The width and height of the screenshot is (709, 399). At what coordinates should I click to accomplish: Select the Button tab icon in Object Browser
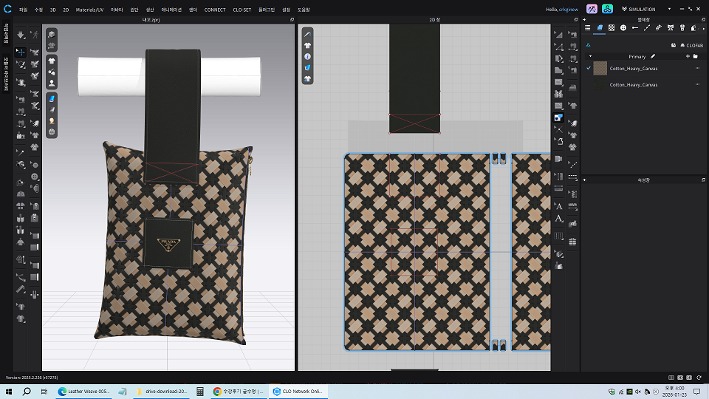623,27
